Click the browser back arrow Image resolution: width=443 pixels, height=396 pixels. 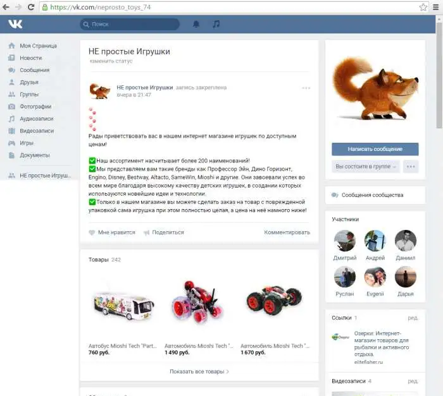pyautogui.click(x=6, y=7)
